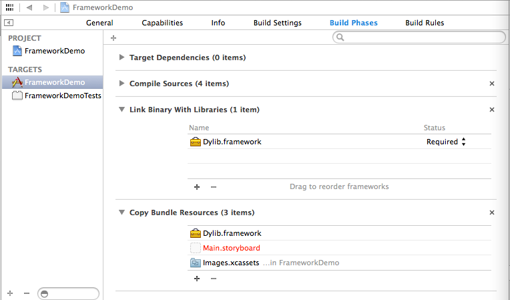510x300 pixels.
Task: Add a library with the plus button
Action: (197, 187)
